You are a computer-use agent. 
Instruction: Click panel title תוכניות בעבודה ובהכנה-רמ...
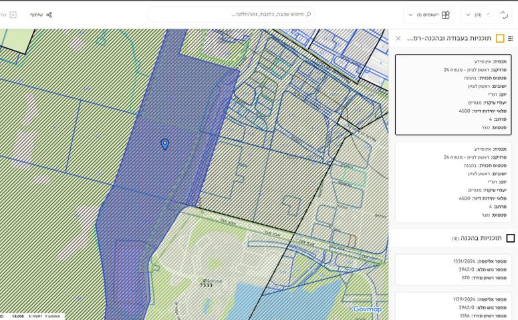tap(449, 38)
